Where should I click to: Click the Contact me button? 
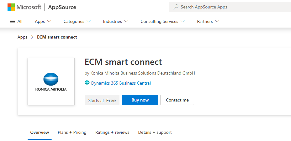(x=177, y=100)
